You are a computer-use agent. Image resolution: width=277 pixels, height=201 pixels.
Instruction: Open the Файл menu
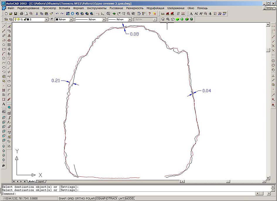pyautogui.click(x=11, y=8)
